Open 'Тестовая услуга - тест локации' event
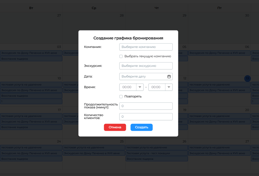259x176 pixels. 157,153
